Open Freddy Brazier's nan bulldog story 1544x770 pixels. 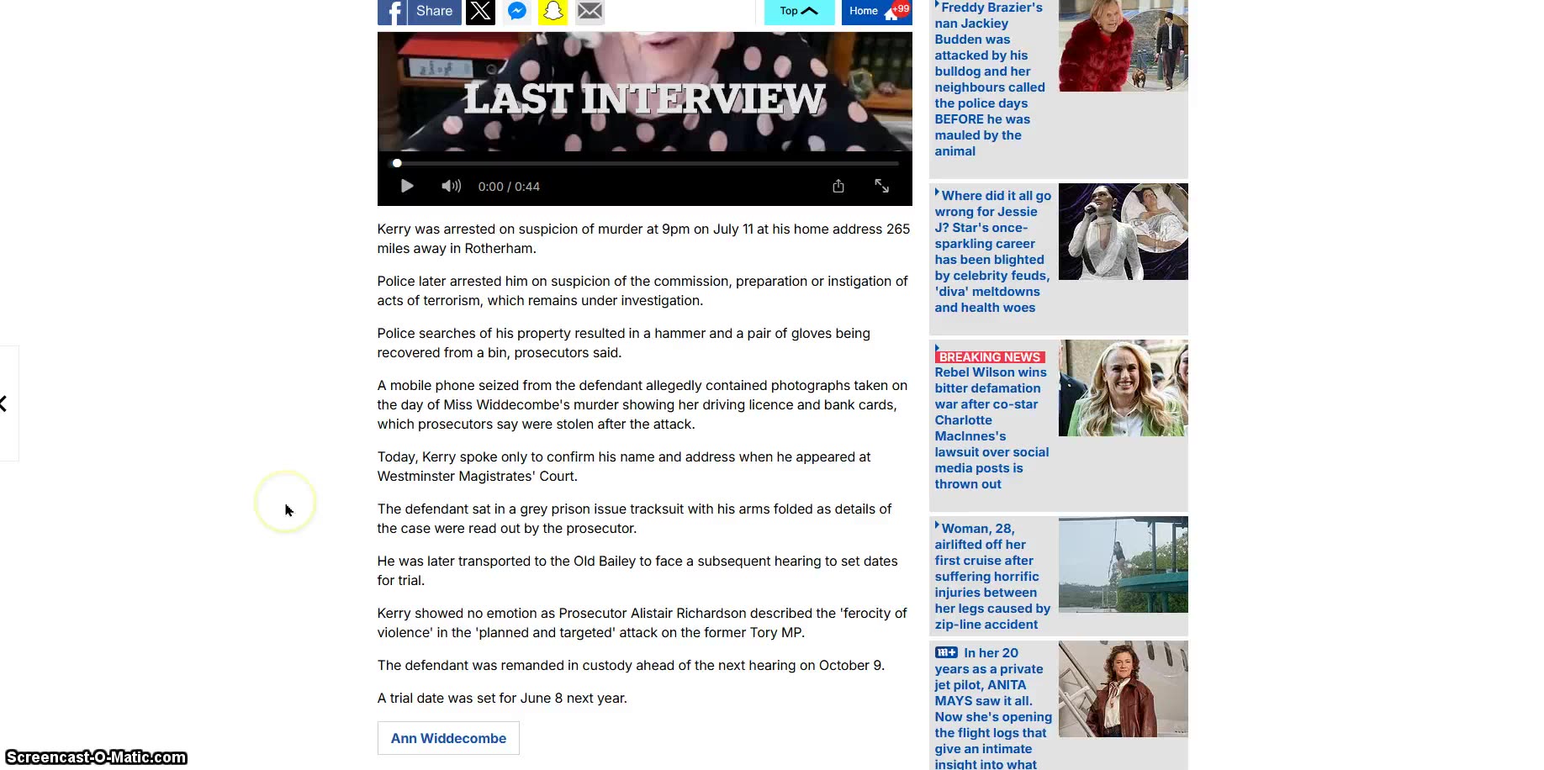pos(991,79)
